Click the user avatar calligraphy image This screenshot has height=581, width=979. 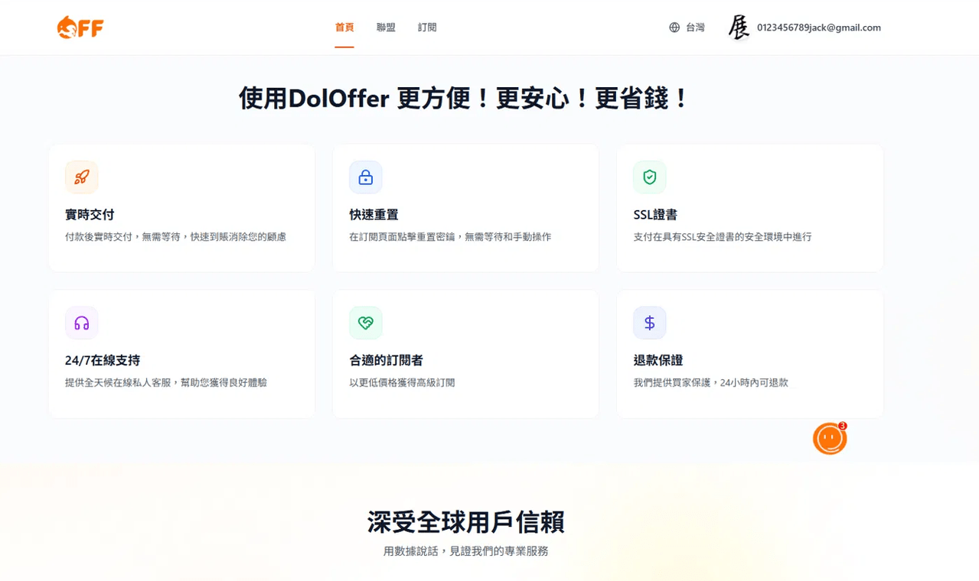pyautogui.click(x=739, y=28)
